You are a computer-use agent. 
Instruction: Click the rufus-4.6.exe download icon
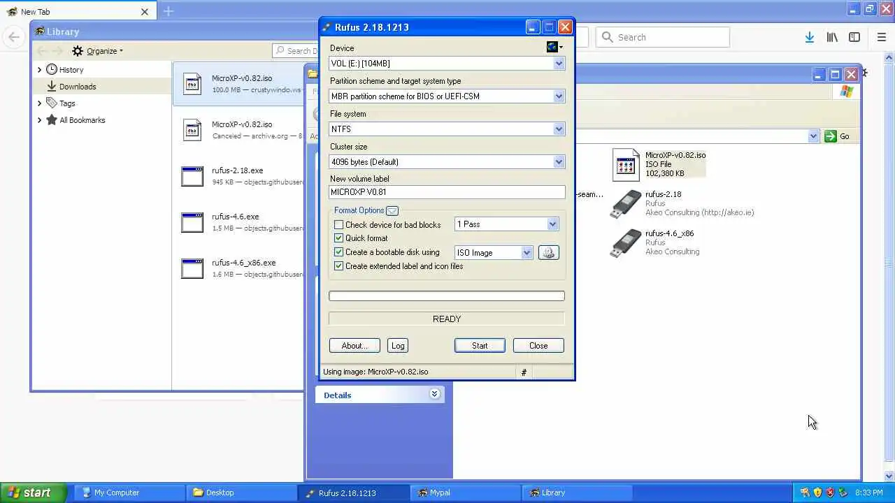[192, 222]
